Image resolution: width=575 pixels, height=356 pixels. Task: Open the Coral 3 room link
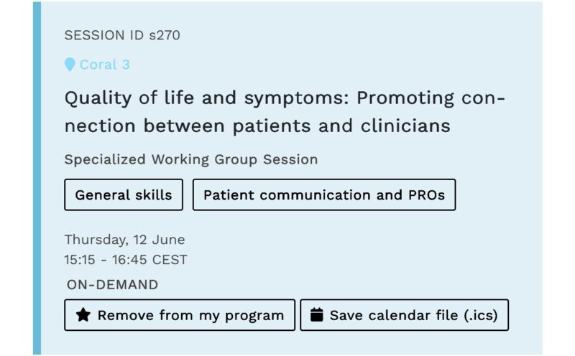point(104,65)
